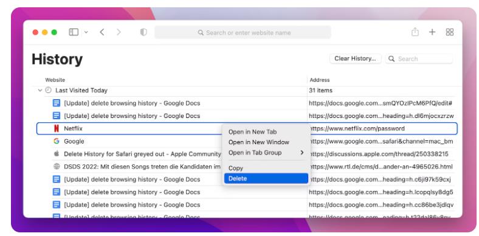Image resolution: width=479 pixels, height=236 pixels.
Task: Click the globe favicon of DSDS entry
Action: pyautogui.click(x=57, y=167)
